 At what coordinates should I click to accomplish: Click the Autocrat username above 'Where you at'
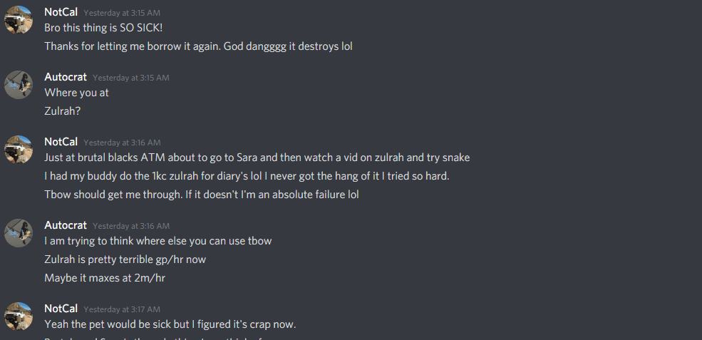[66, 77]
